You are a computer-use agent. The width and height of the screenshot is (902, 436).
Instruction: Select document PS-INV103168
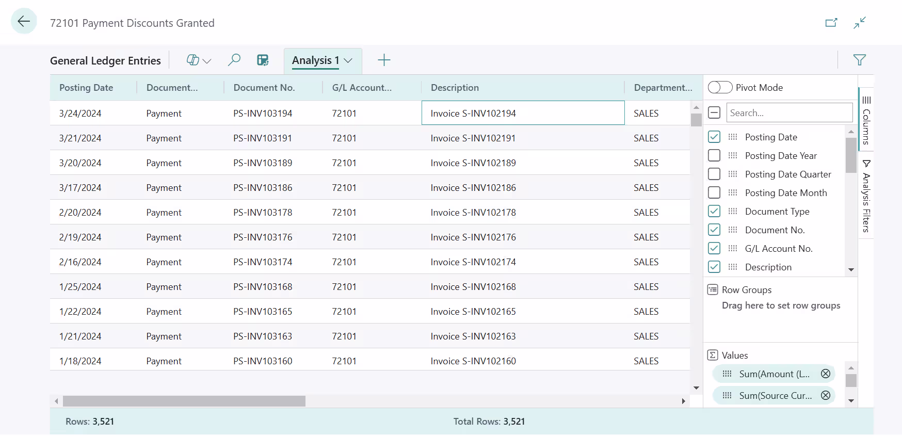tap(263, 287)
